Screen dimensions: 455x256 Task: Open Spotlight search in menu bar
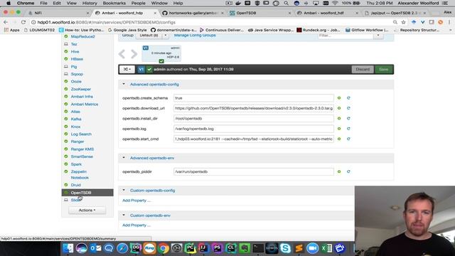286,3
